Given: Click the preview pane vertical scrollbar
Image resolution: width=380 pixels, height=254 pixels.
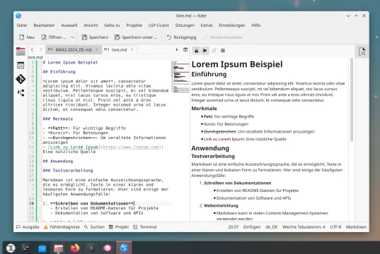Looking at the screenshot, I should (x=352, y=99).
